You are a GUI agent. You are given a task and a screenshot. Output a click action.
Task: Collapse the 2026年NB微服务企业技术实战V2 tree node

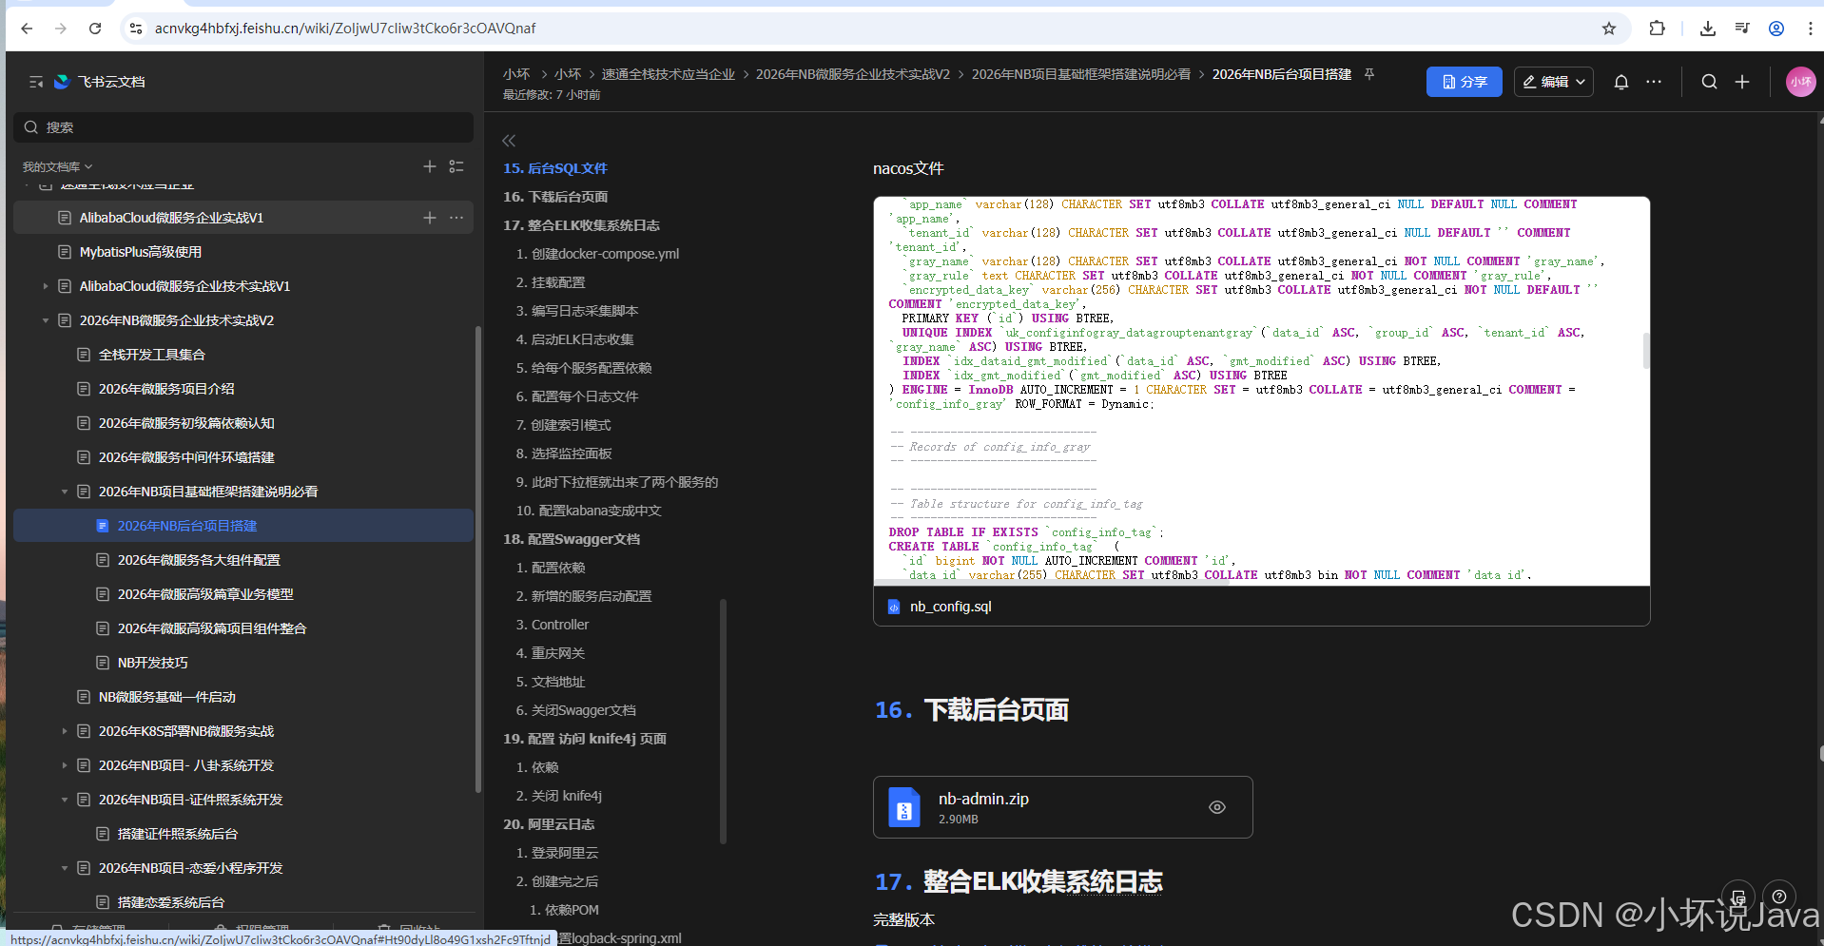[45, 320]
